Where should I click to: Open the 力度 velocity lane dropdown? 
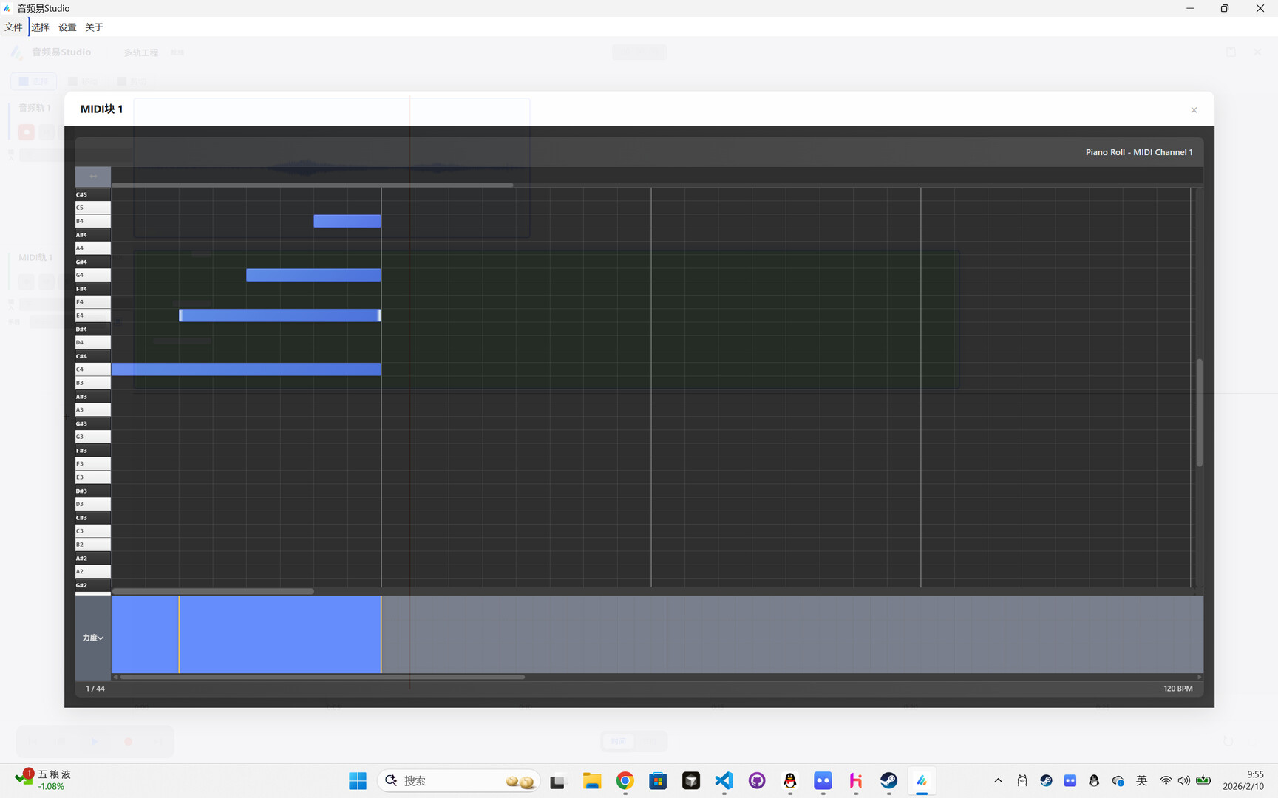coord(92,637)
